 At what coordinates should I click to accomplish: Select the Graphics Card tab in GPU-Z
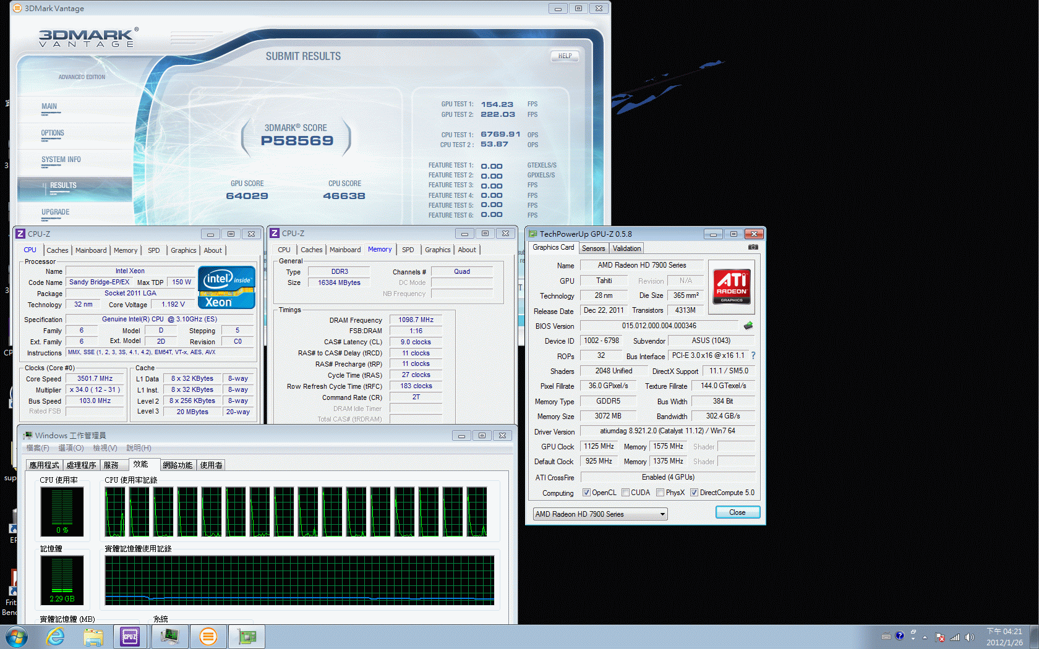click(554, 247)
